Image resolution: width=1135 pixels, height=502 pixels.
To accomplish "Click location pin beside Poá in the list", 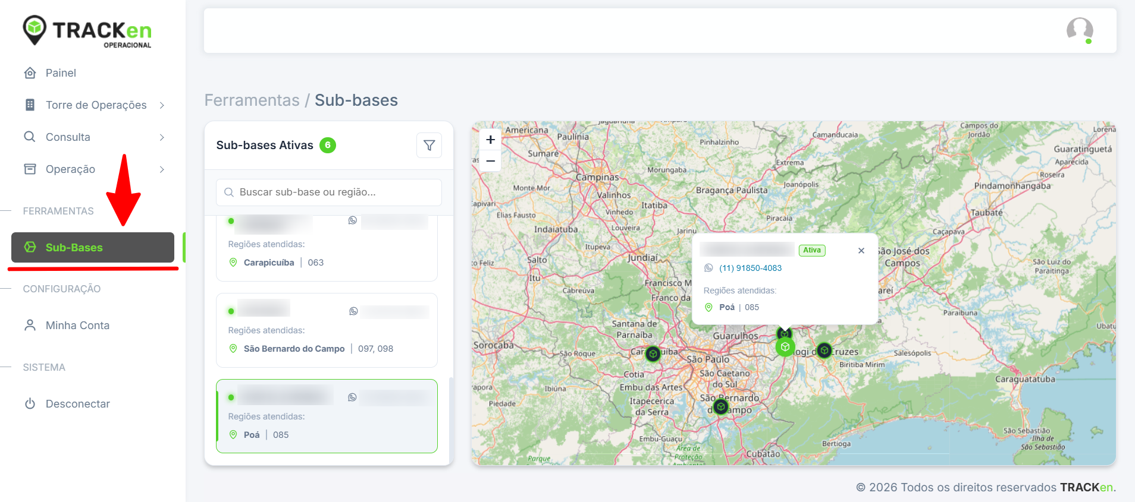I will coord(233,435).
